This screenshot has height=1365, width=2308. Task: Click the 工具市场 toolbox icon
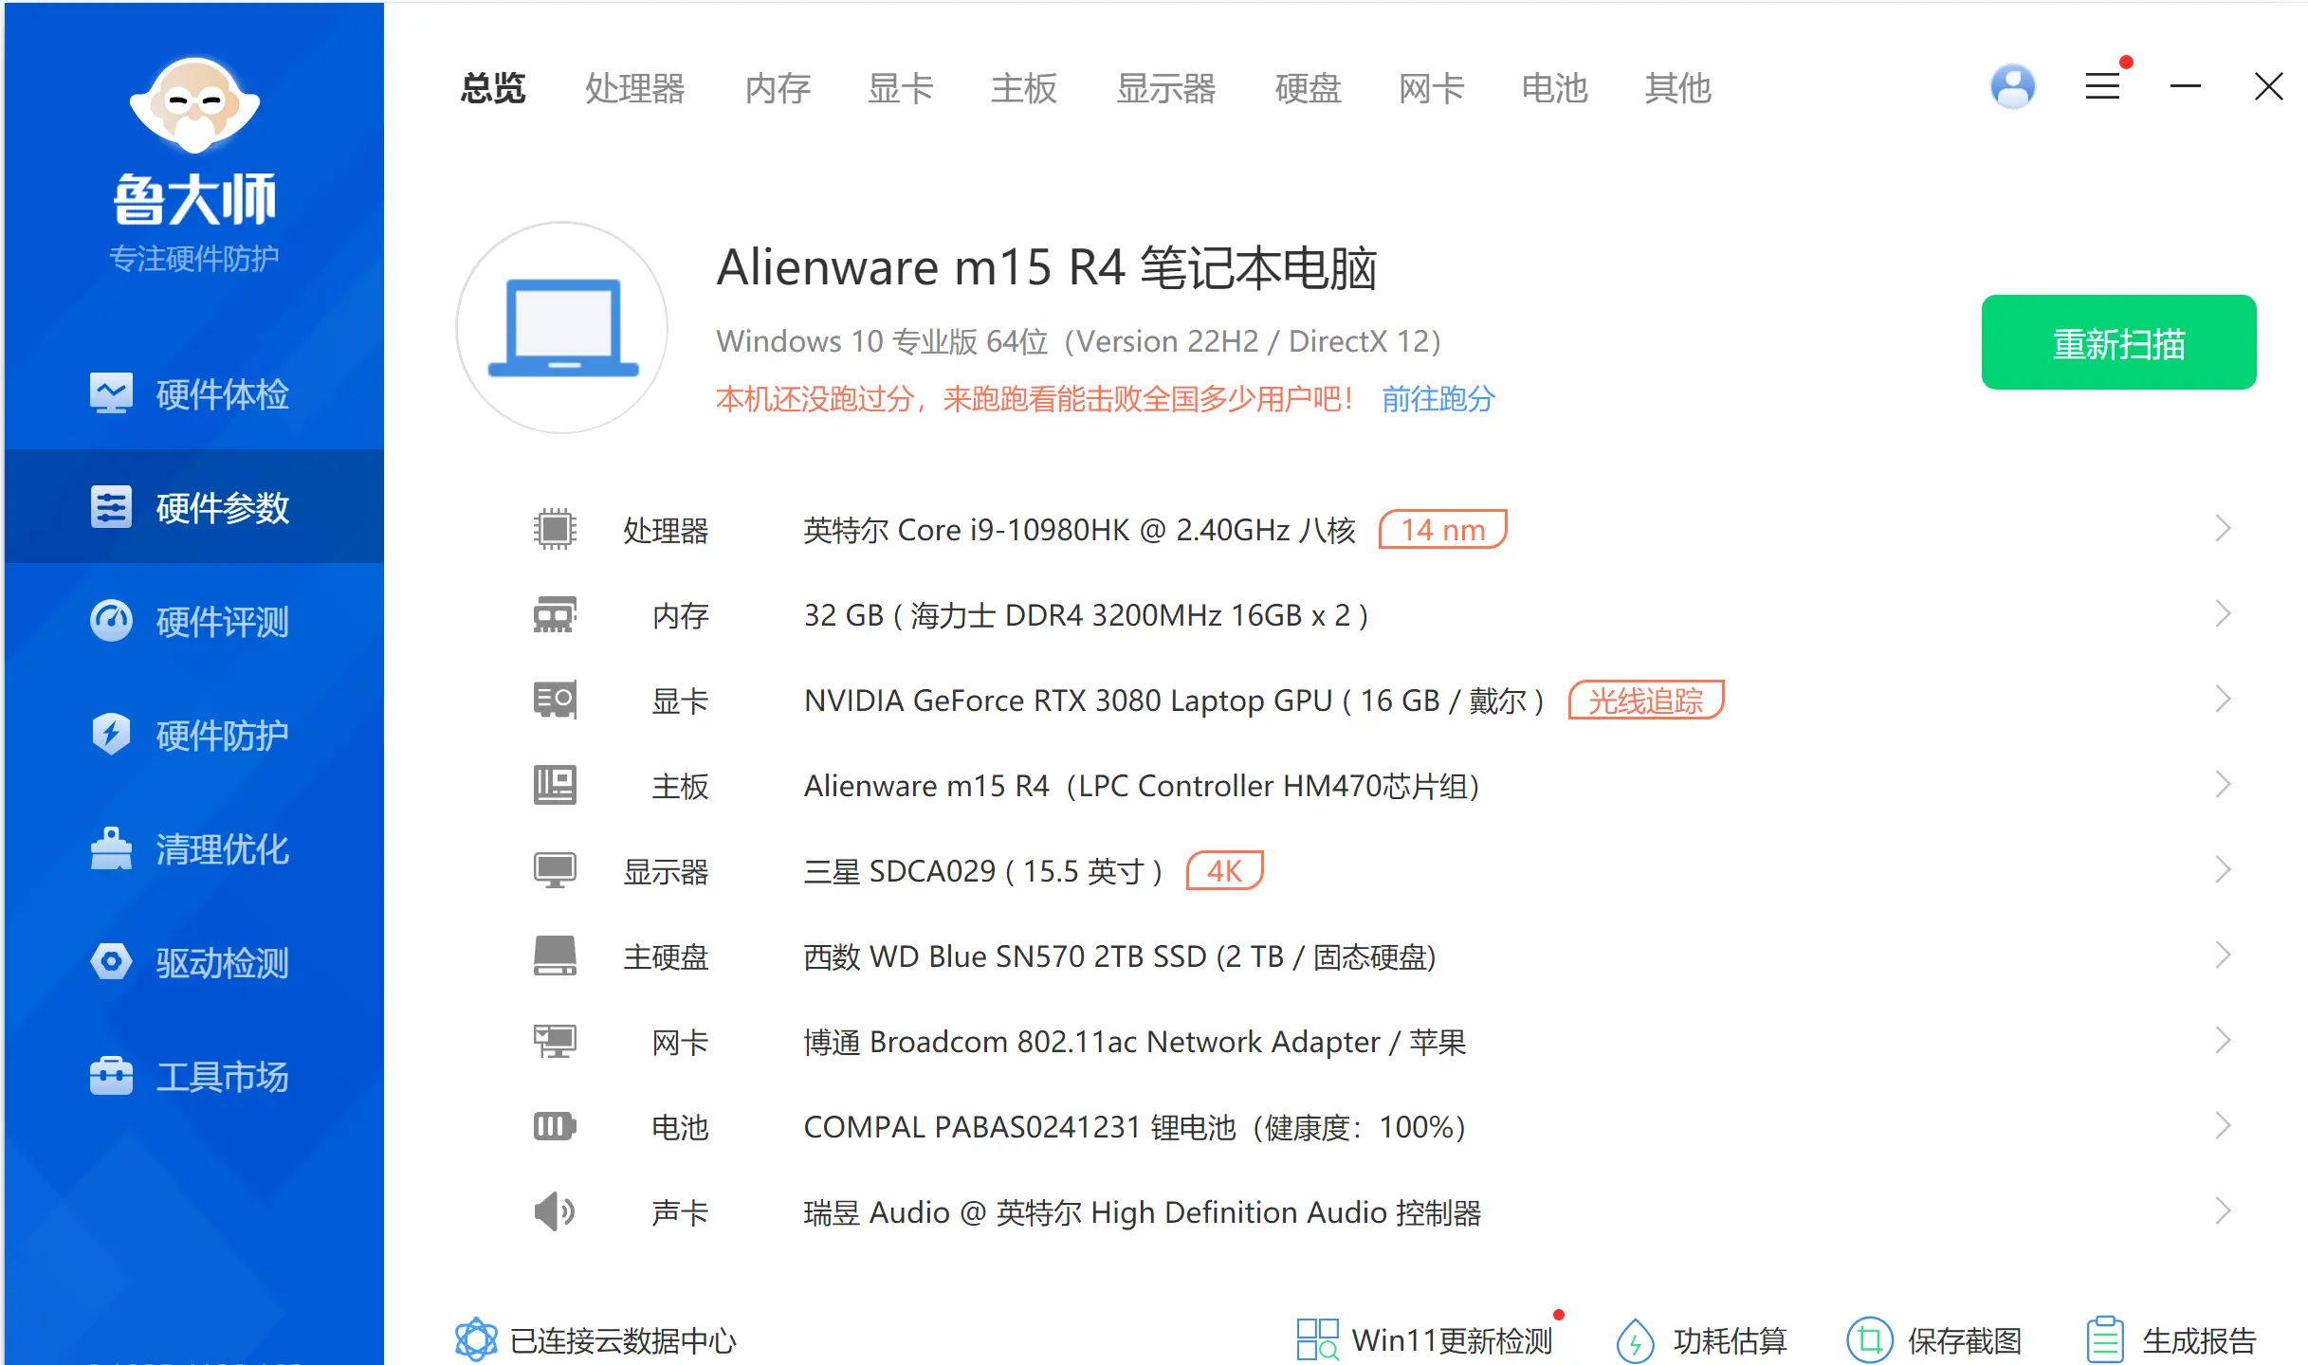[x=111, y=1075]
